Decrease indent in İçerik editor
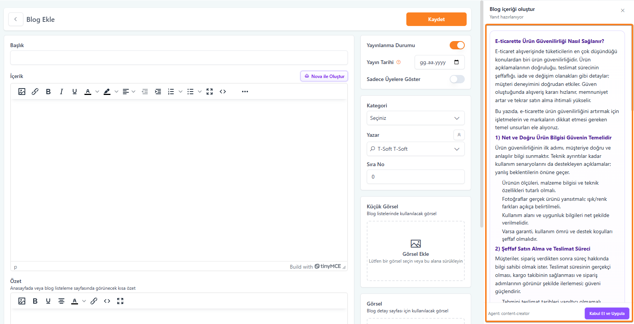634x324 pixels. (145, 92)
